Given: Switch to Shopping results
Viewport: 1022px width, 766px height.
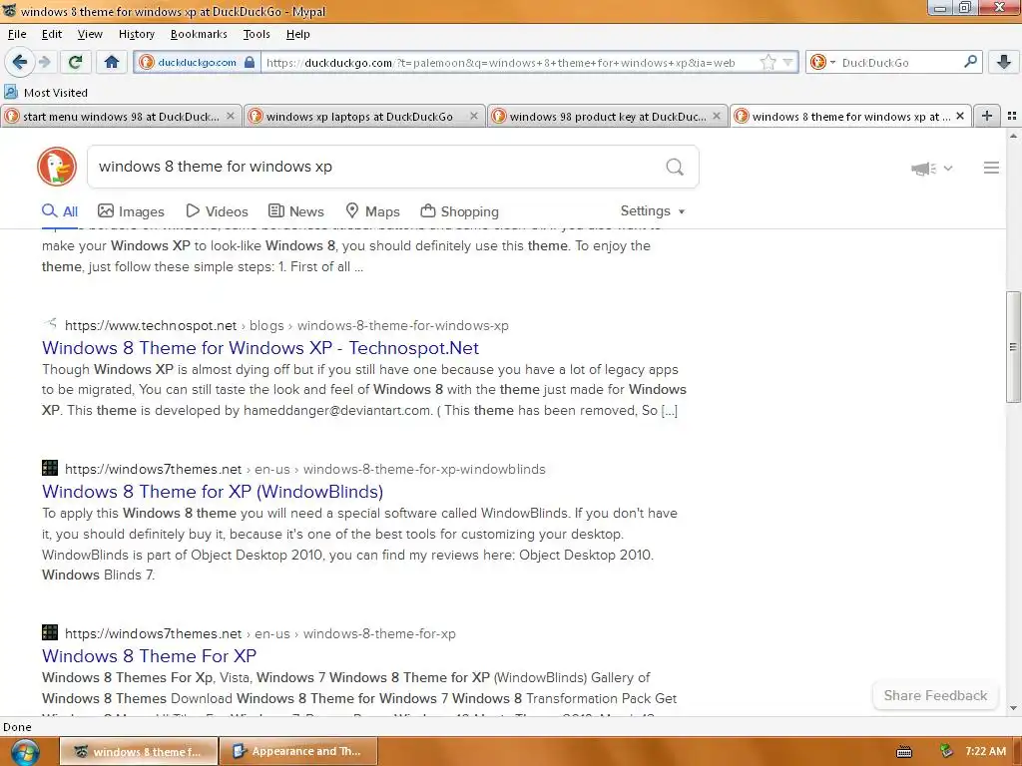Looking at the screenshot, I should (x=459, y=211).
